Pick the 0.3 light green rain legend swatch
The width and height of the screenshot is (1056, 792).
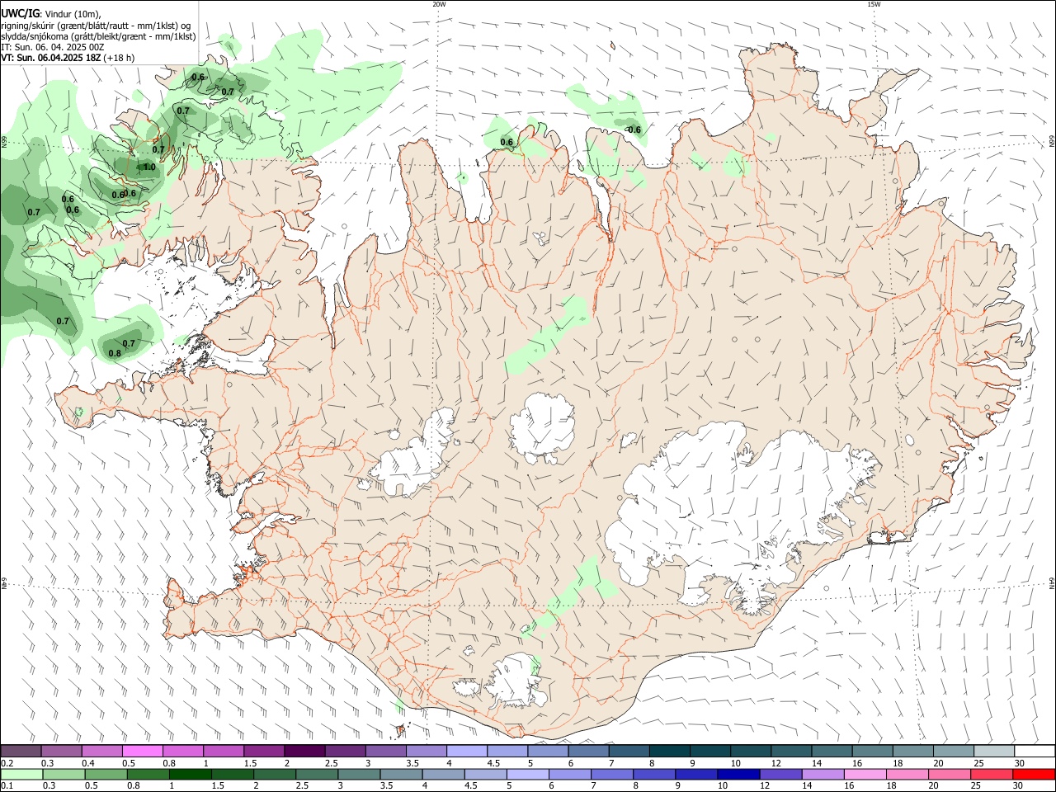pyautogui.click(x=62, y=775)
